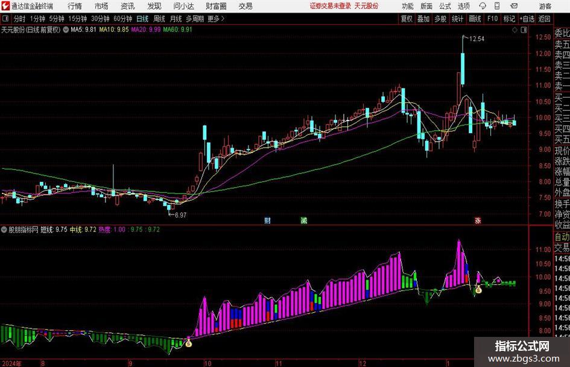The height and width of the screenshot is (367, 570).
Task: Click the 自动 label in the side panel
Action: coord(562,237)
